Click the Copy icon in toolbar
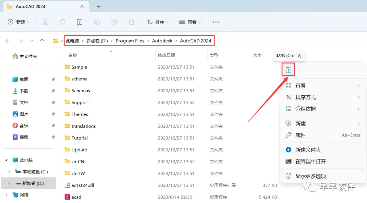367x203 pixels. pyautogui.click(x=62, y=22)
